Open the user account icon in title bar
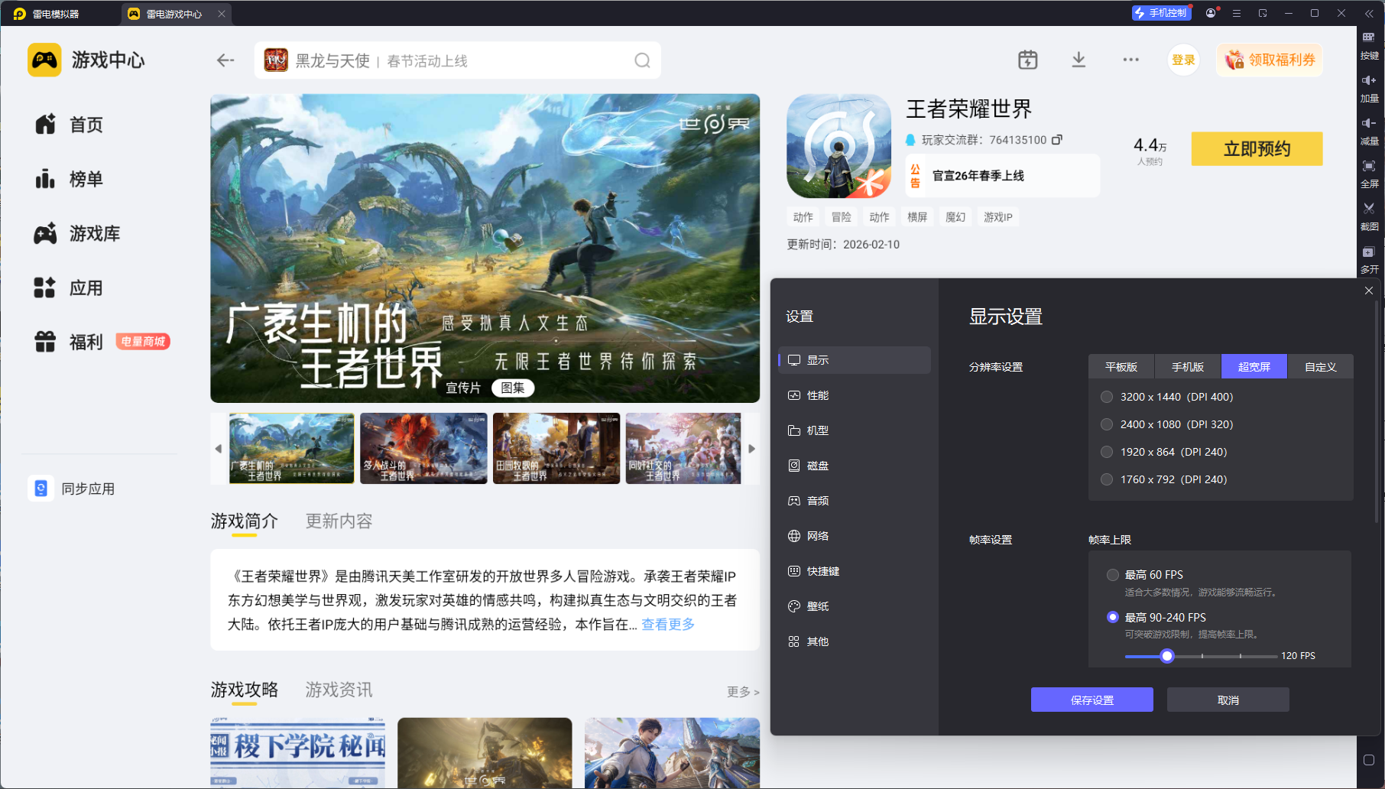Screen dimensions: 1385x789 click(x=1211, y=13)
